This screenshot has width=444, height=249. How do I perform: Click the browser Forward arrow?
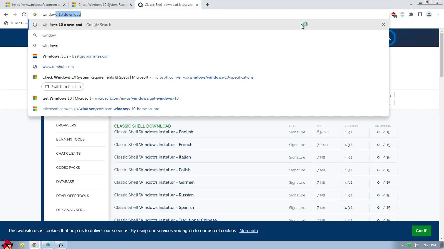pos(15,14)
